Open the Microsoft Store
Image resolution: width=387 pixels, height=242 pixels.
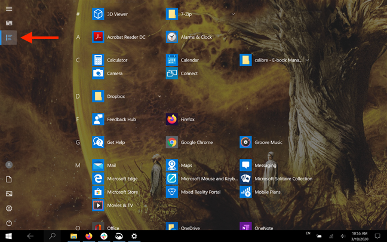pos(115,192)
